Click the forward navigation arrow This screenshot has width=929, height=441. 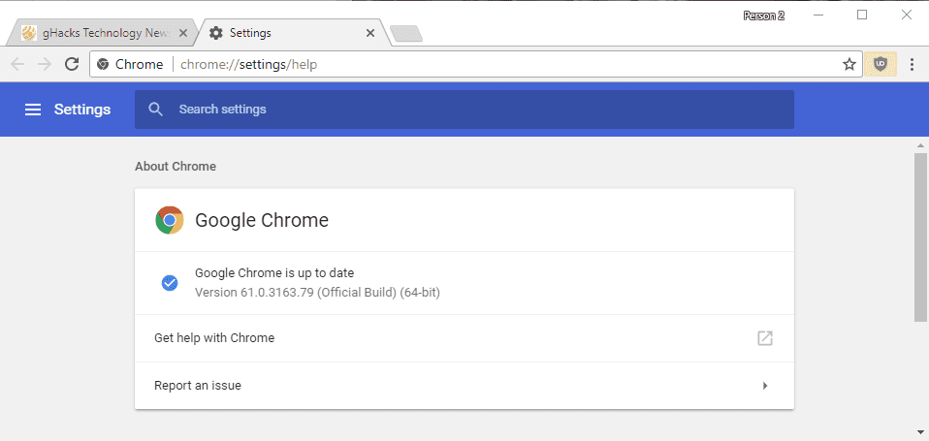pyautogui.click(x=45, y=64)
